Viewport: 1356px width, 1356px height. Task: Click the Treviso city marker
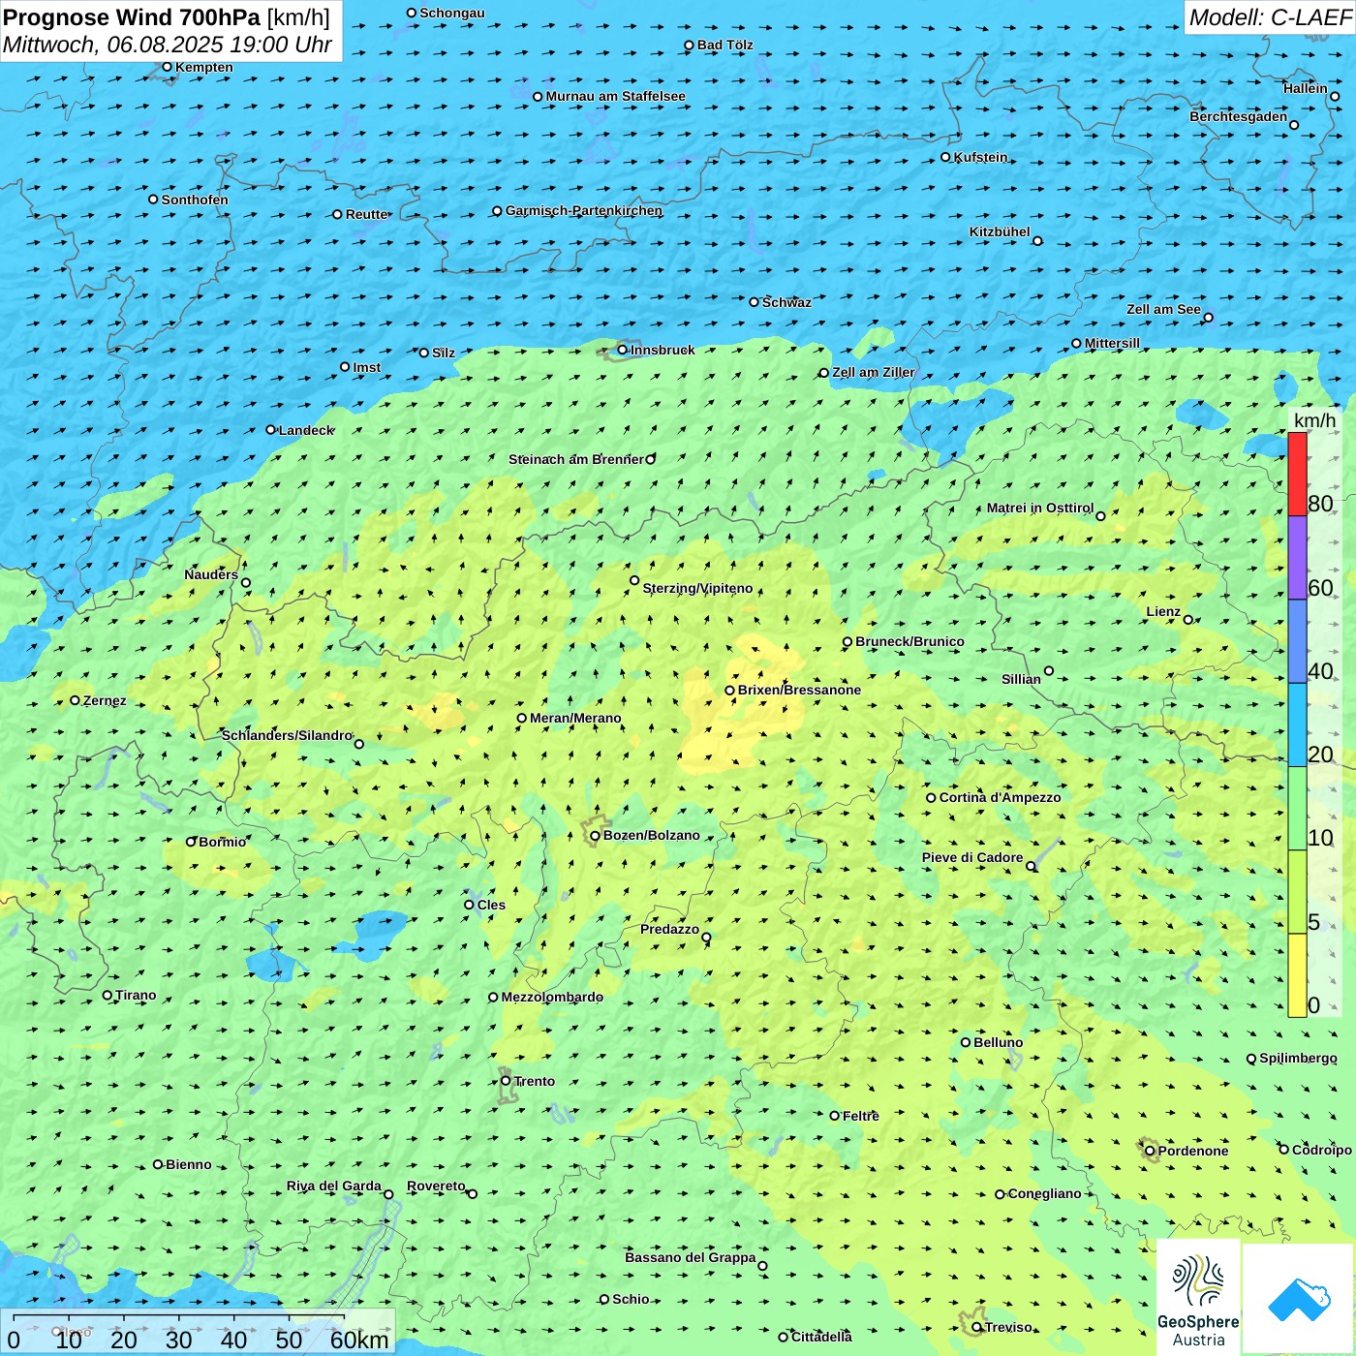click(976, 1327)
